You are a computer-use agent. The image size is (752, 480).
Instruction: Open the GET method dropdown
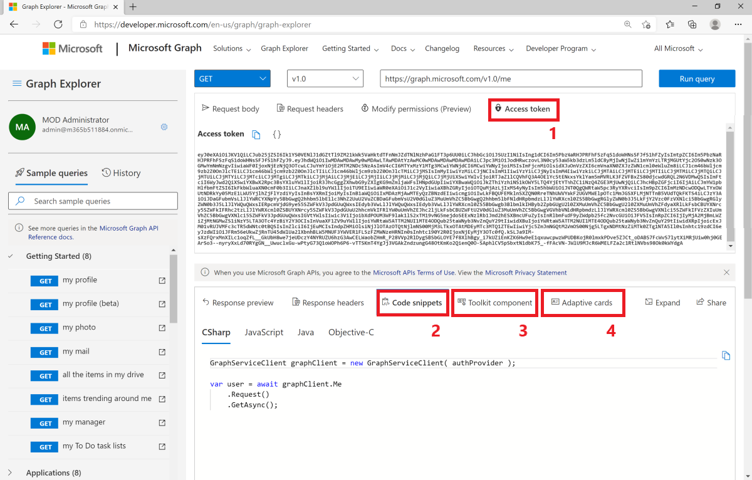232,78
